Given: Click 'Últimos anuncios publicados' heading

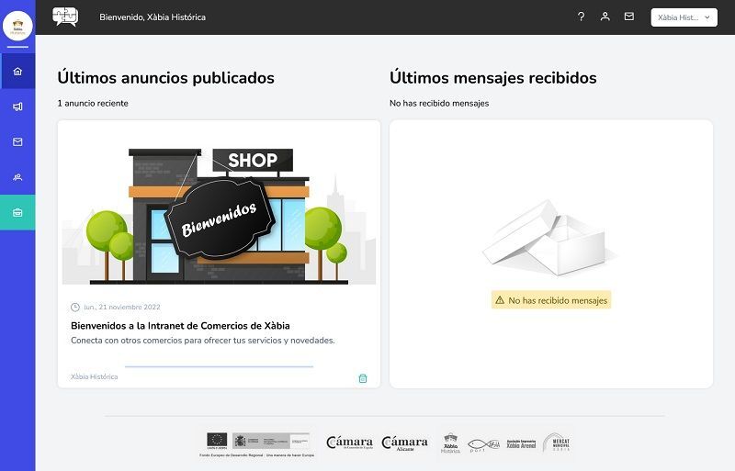Looking at the screenshot, I should 166,78.
